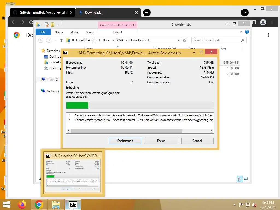Screen dimensions: 280x210
Task: Cancel the Arctic-Fox-dev.zip extraction
Action: coord(197,141)
